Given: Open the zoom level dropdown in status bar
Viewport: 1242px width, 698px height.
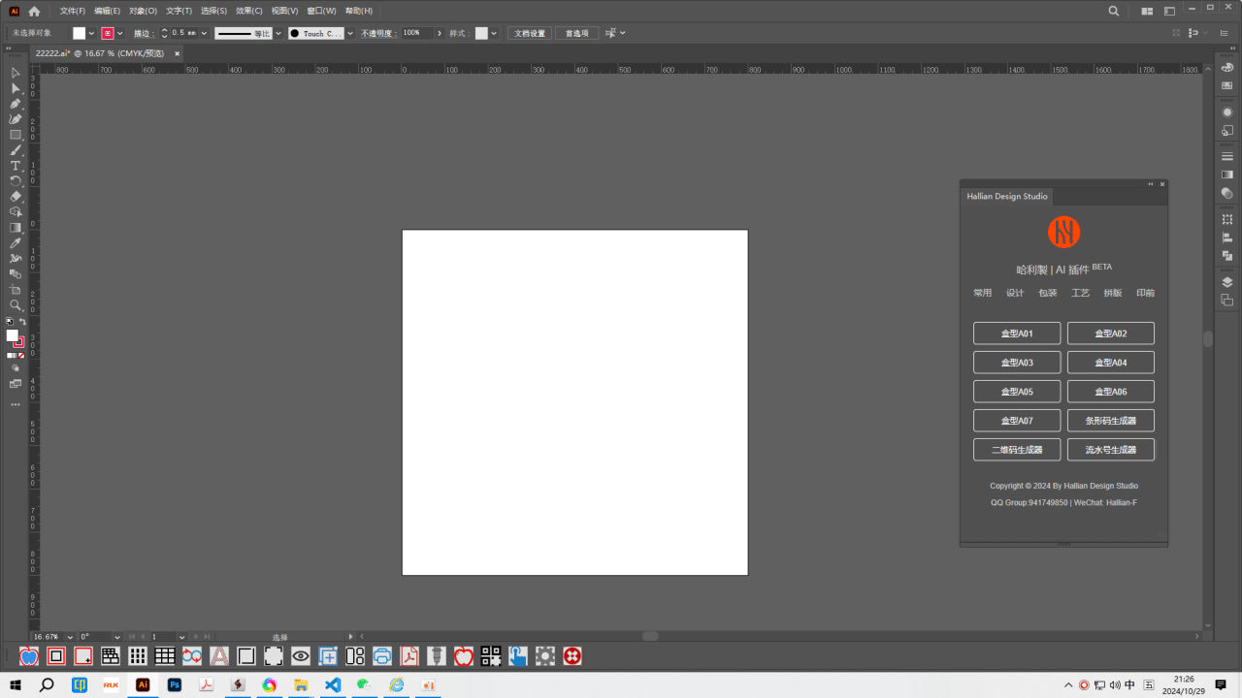Looking at the screenshot, I should [70, 637].
